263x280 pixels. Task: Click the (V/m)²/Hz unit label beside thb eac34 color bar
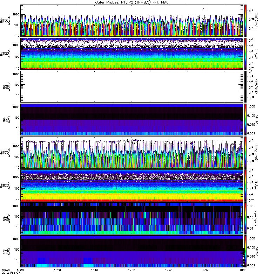click(x=257, y=21)
